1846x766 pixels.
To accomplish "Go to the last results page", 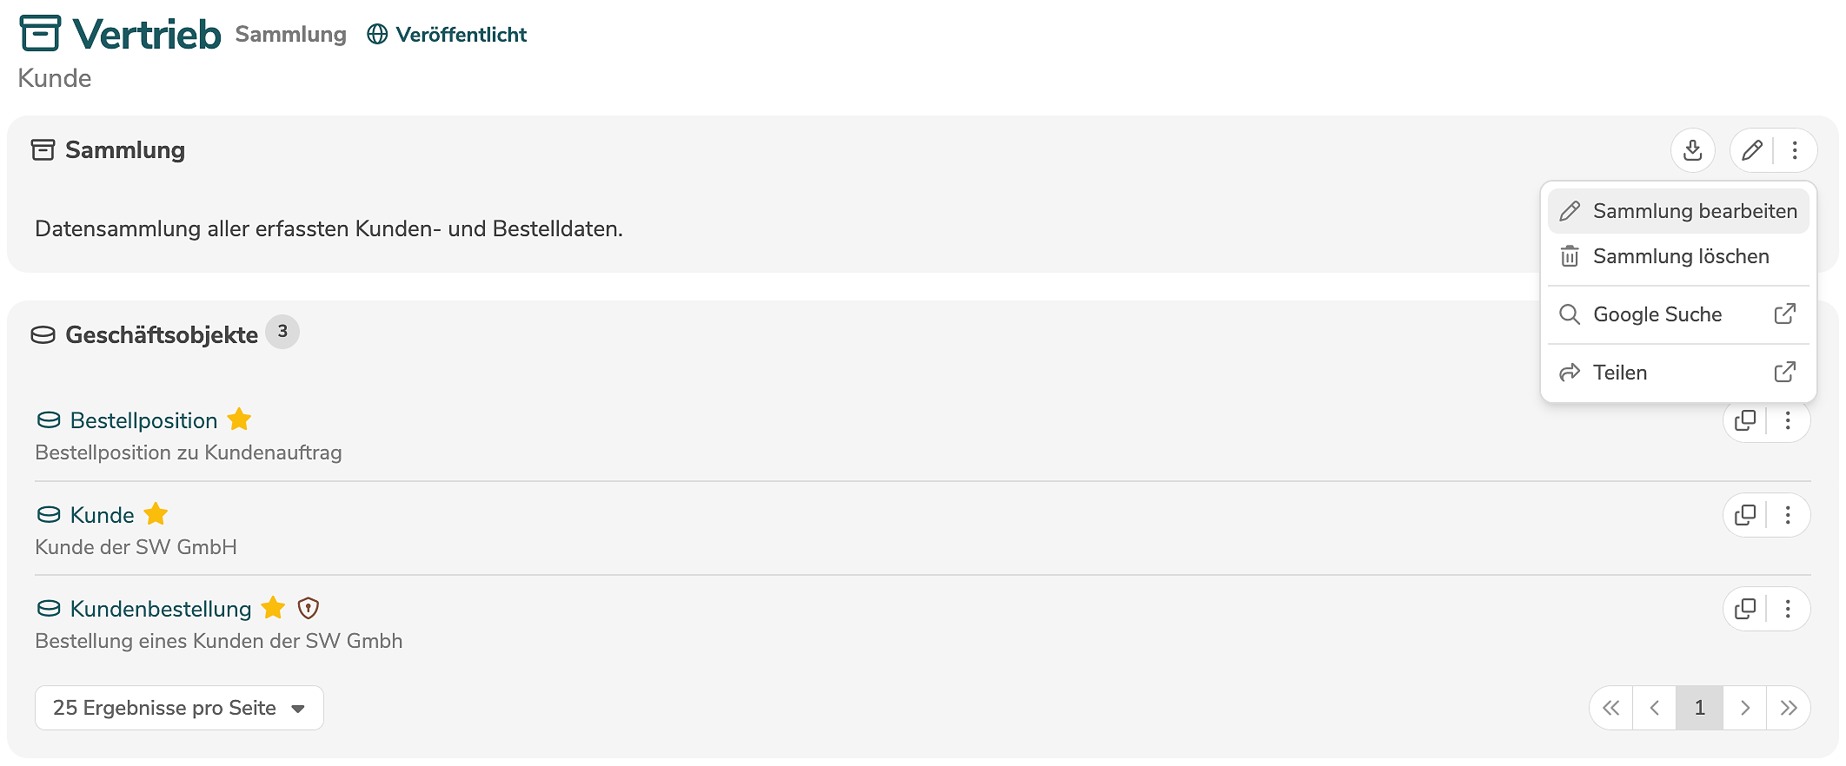I will 1788,708.
